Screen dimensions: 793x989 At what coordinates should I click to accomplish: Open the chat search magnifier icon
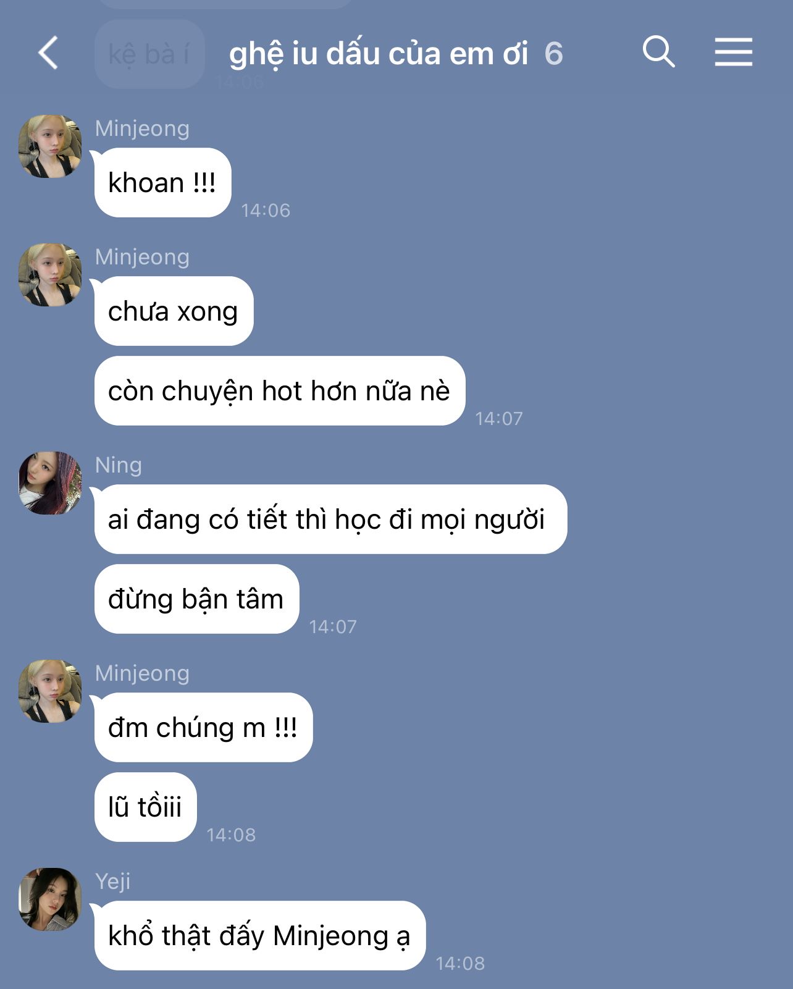pyautogui.click(x=658, y=51)
